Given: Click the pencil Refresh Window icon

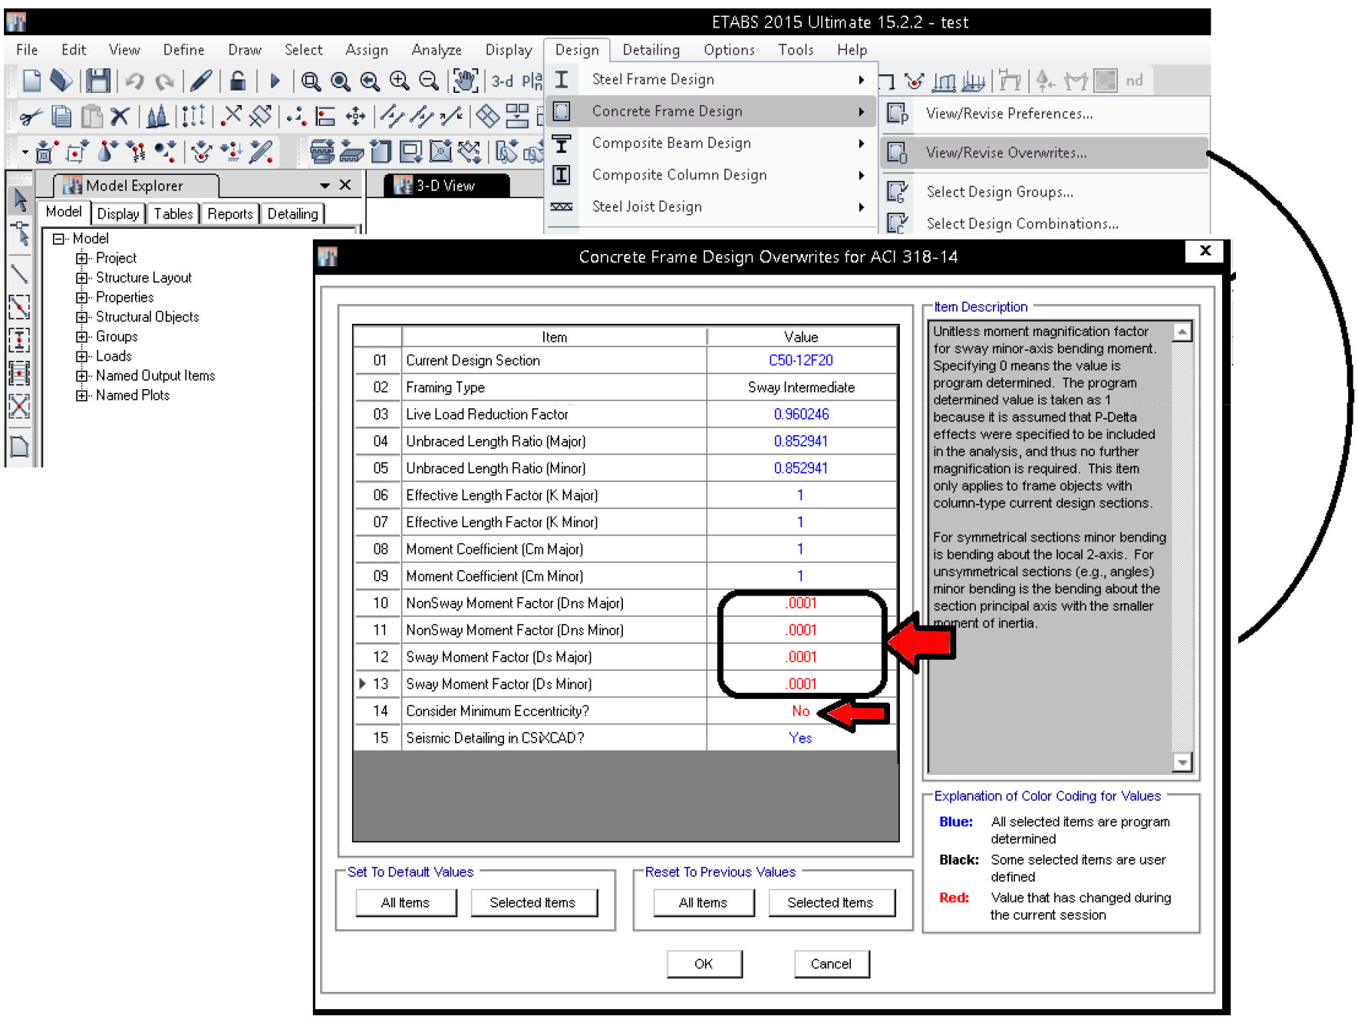Looking at the screenshot, I should (x=201, y=81).
